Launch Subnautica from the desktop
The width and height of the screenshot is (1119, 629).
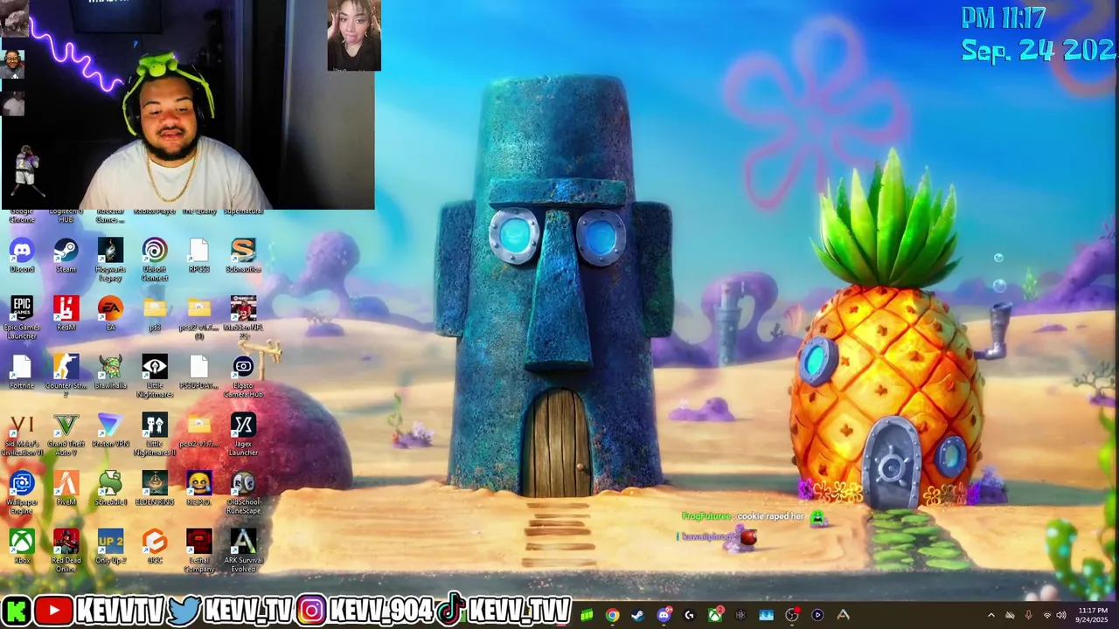coord(243,256)
